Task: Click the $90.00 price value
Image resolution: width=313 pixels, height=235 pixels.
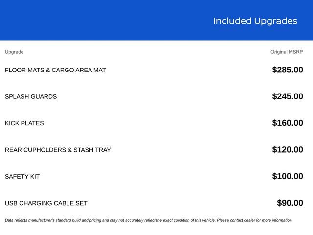Action: tap(290, 203)
